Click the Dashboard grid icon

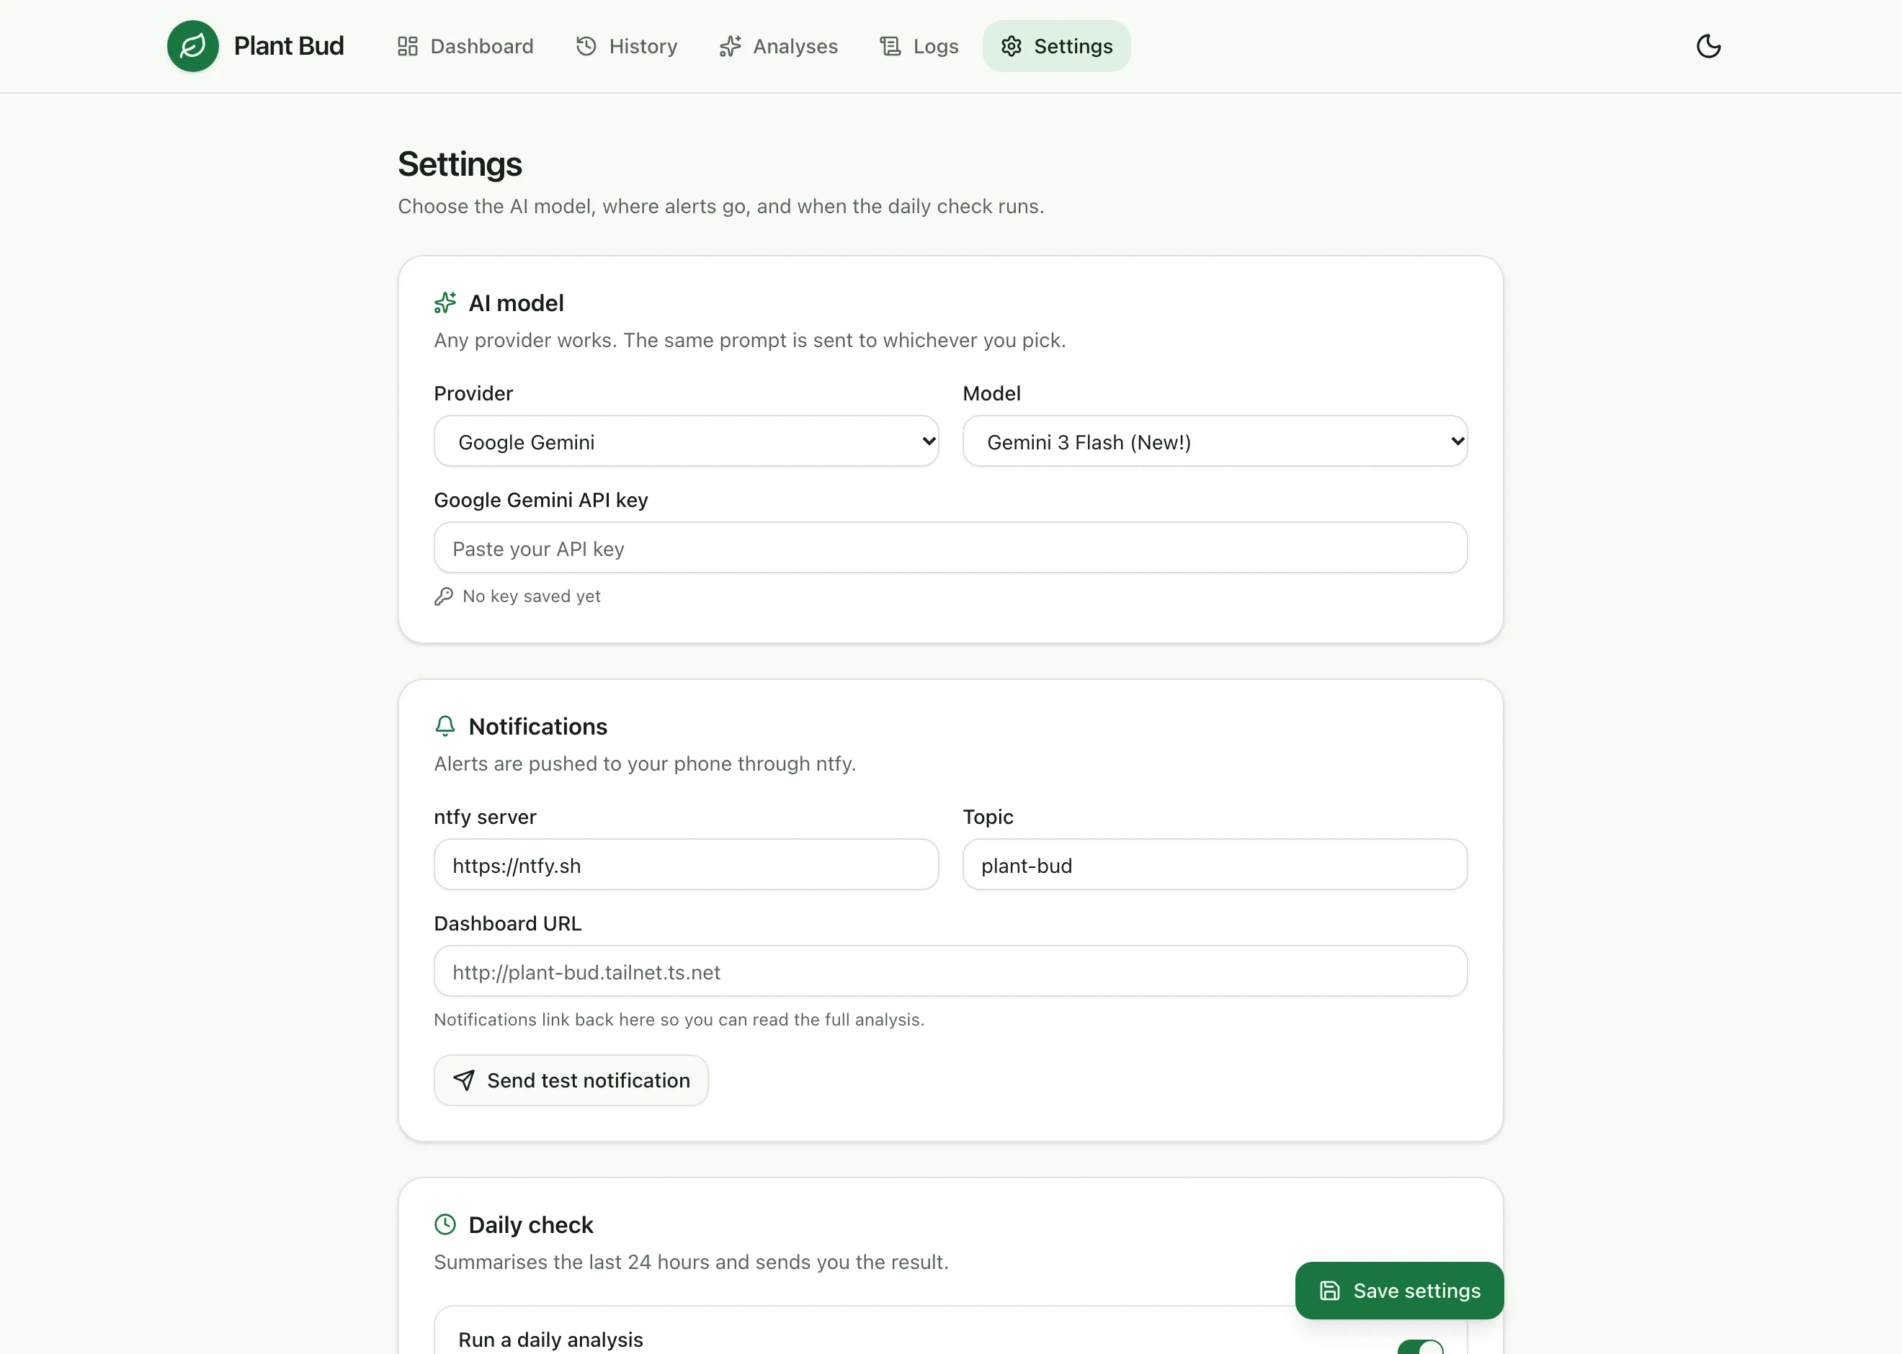[408, 46]
